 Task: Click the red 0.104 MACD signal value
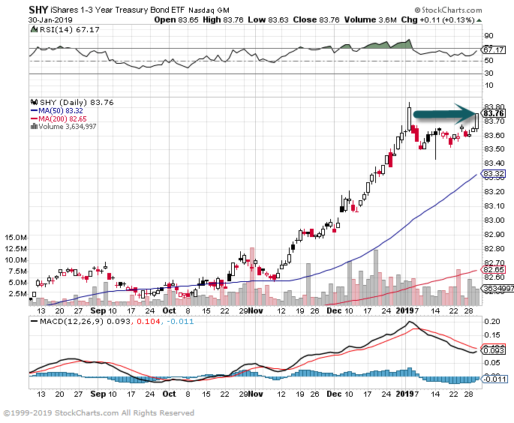148,322
